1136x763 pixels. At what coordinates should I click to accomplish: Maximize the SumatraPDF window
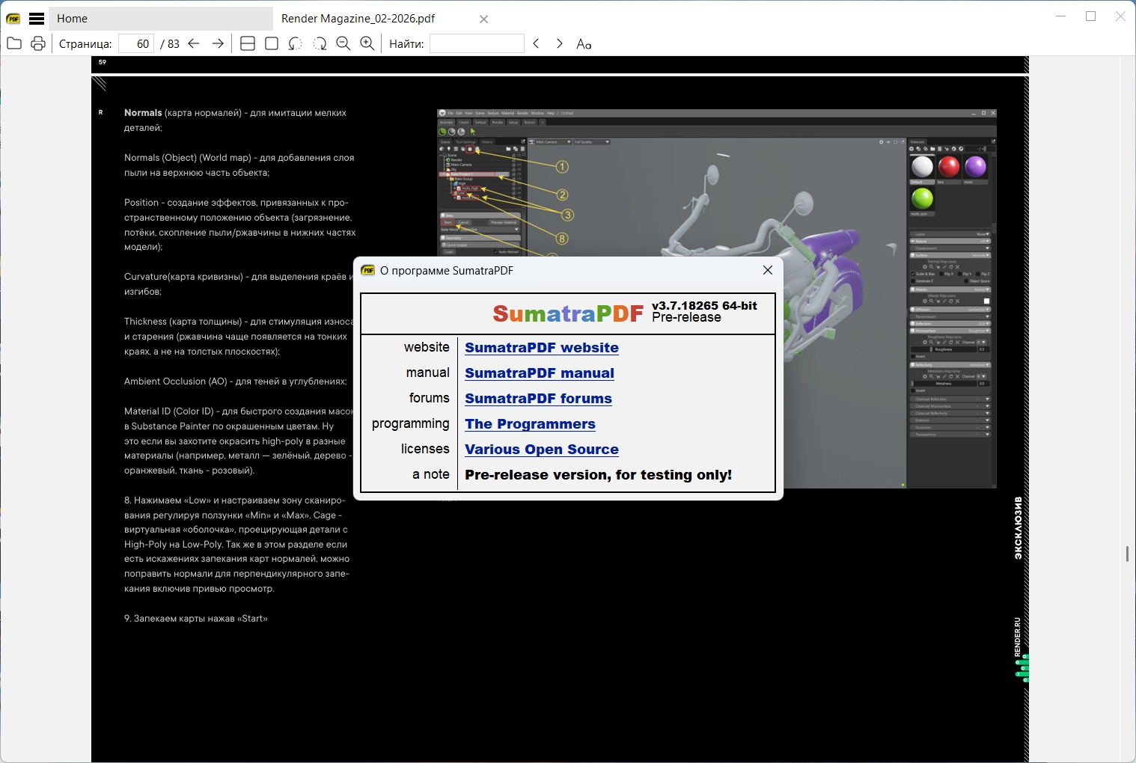(1090, 16)
